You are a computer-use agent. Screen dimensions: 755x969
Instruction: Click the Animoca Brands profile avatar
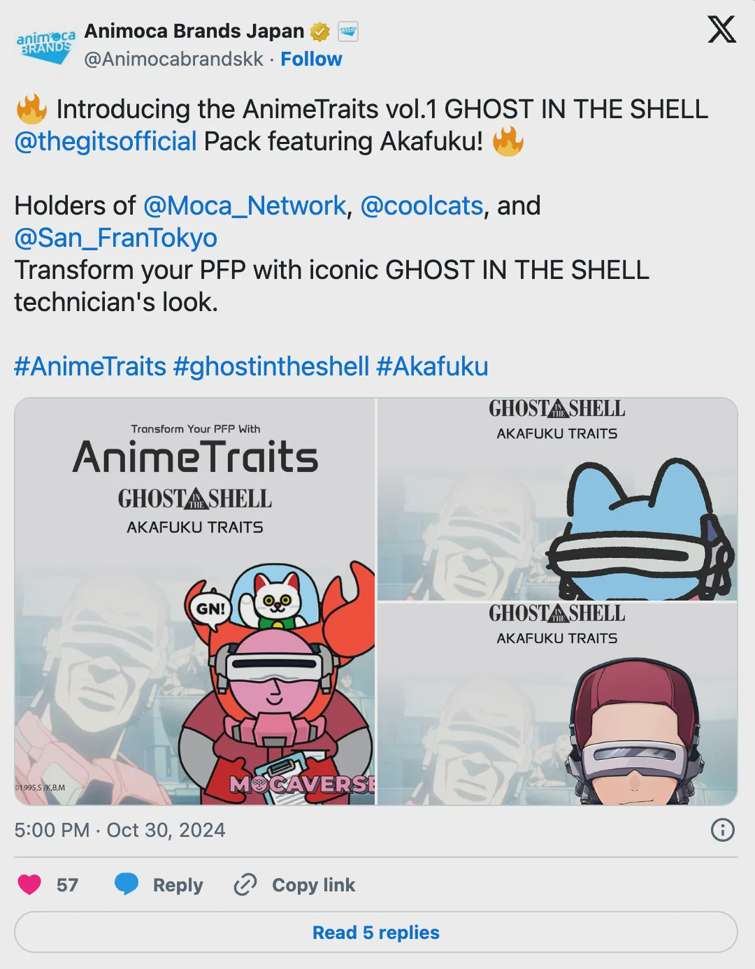[x=44, y=45]
